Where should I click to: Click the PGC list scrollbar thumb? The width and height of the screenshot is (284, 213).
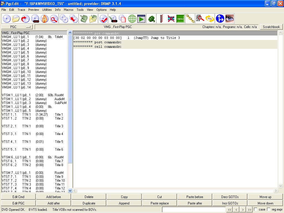(70, 99)
